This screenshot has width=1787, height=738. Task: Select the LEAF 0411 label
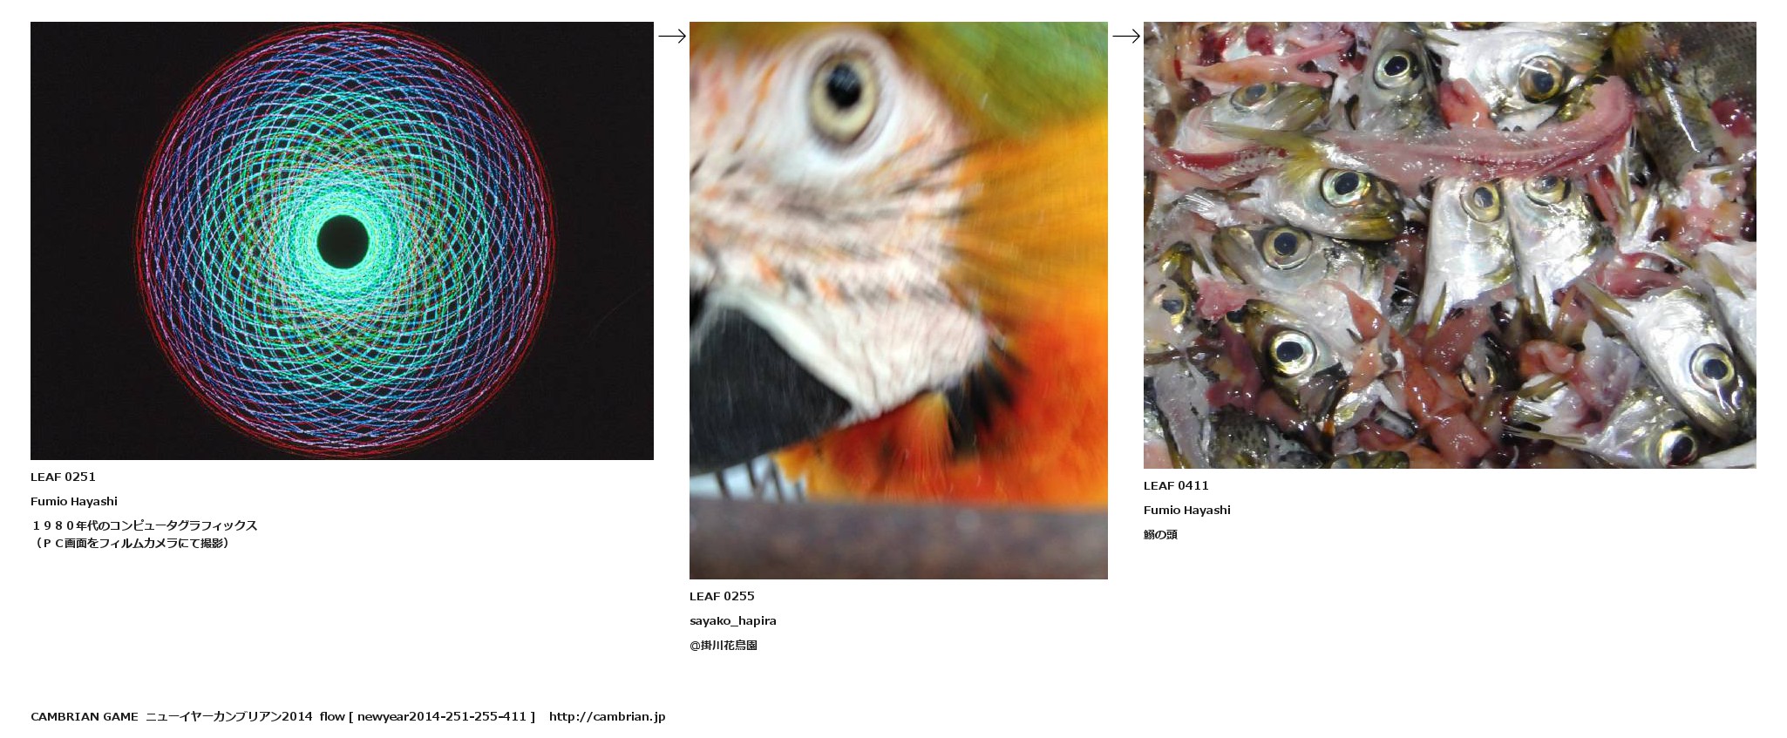tap(1176, 485)
